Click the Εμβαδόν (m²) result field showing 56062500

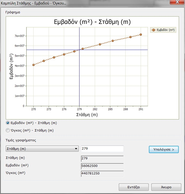point(102,166)
